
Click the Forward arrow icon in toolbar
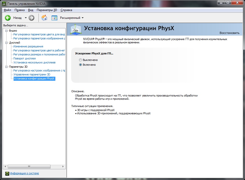(31, 18)
